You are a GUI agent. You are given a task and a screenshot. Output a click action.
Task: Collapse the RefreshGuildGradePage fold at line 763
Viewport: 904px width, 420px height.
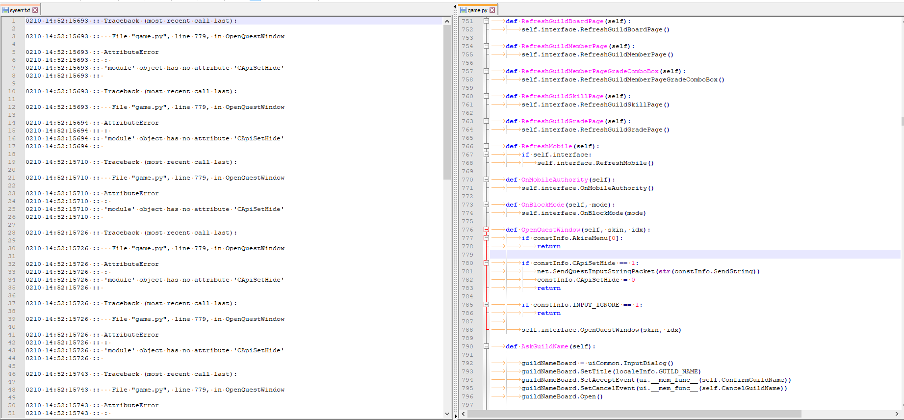click(x=486, y=121)
